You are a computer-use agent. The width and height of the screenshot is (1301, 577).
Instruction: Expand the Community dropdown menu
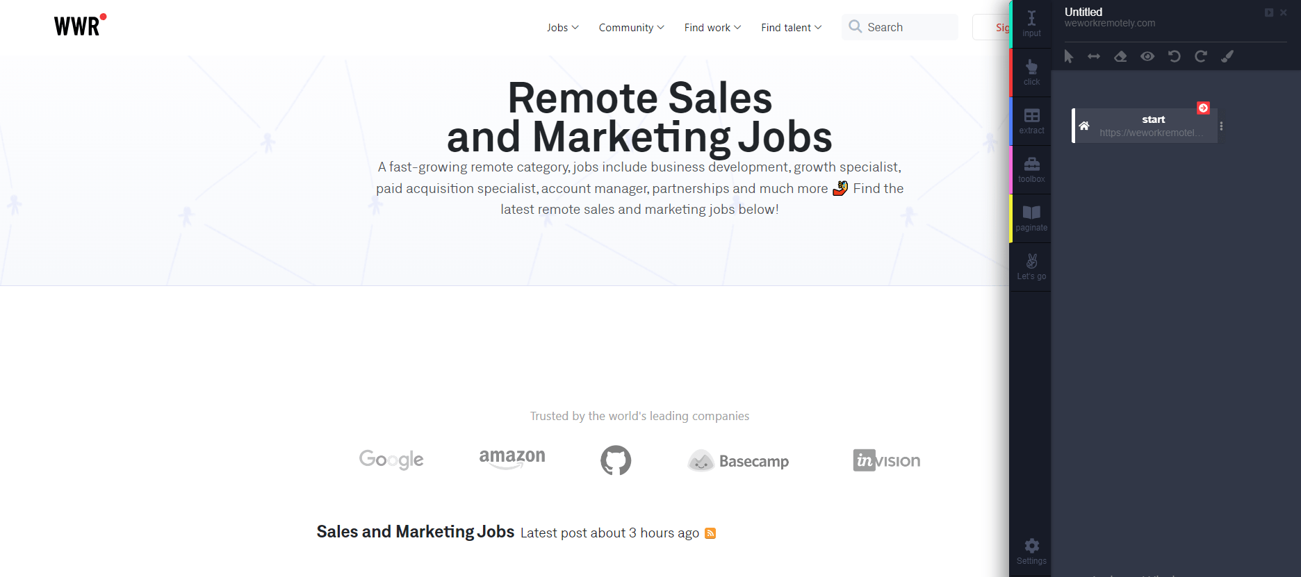tap(631, 28)
